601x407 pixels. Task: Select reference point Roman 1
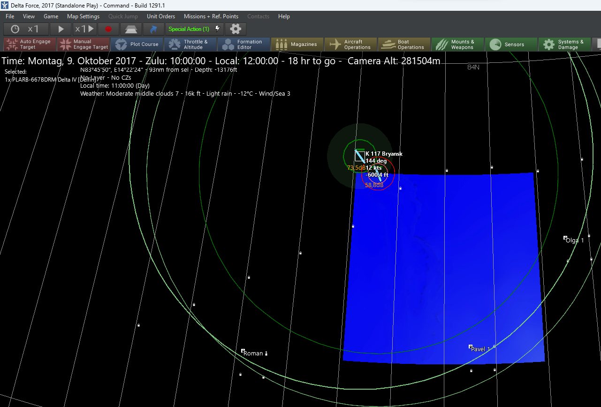tap(243, 351)
